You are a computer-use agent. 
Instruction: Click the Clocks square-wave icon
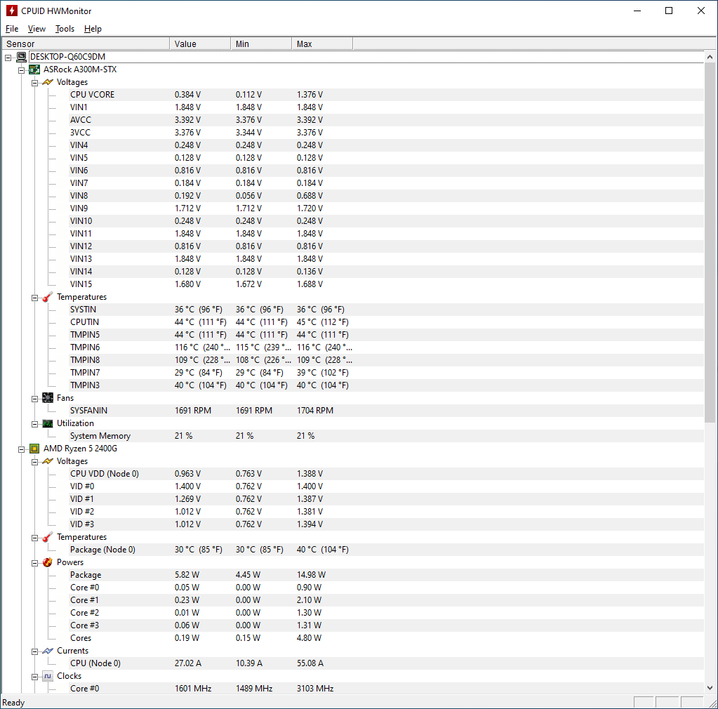coord(48,676)
